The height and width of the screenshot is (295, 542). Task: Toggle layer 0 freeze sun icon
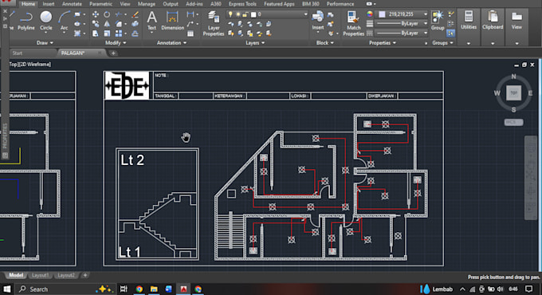pos(238,14)
